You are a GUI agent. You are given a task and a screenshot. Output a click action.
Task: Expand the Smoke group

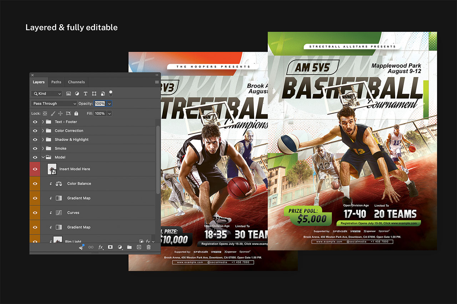[43, 148]
